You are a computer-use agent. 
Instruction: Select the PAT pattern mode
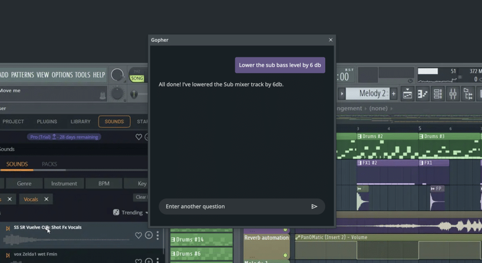[x=137, y=71]
